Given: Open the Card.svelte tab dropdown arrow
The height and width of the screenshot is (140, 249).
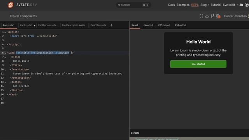Looking at the screenshot, I should pos(35,26).
